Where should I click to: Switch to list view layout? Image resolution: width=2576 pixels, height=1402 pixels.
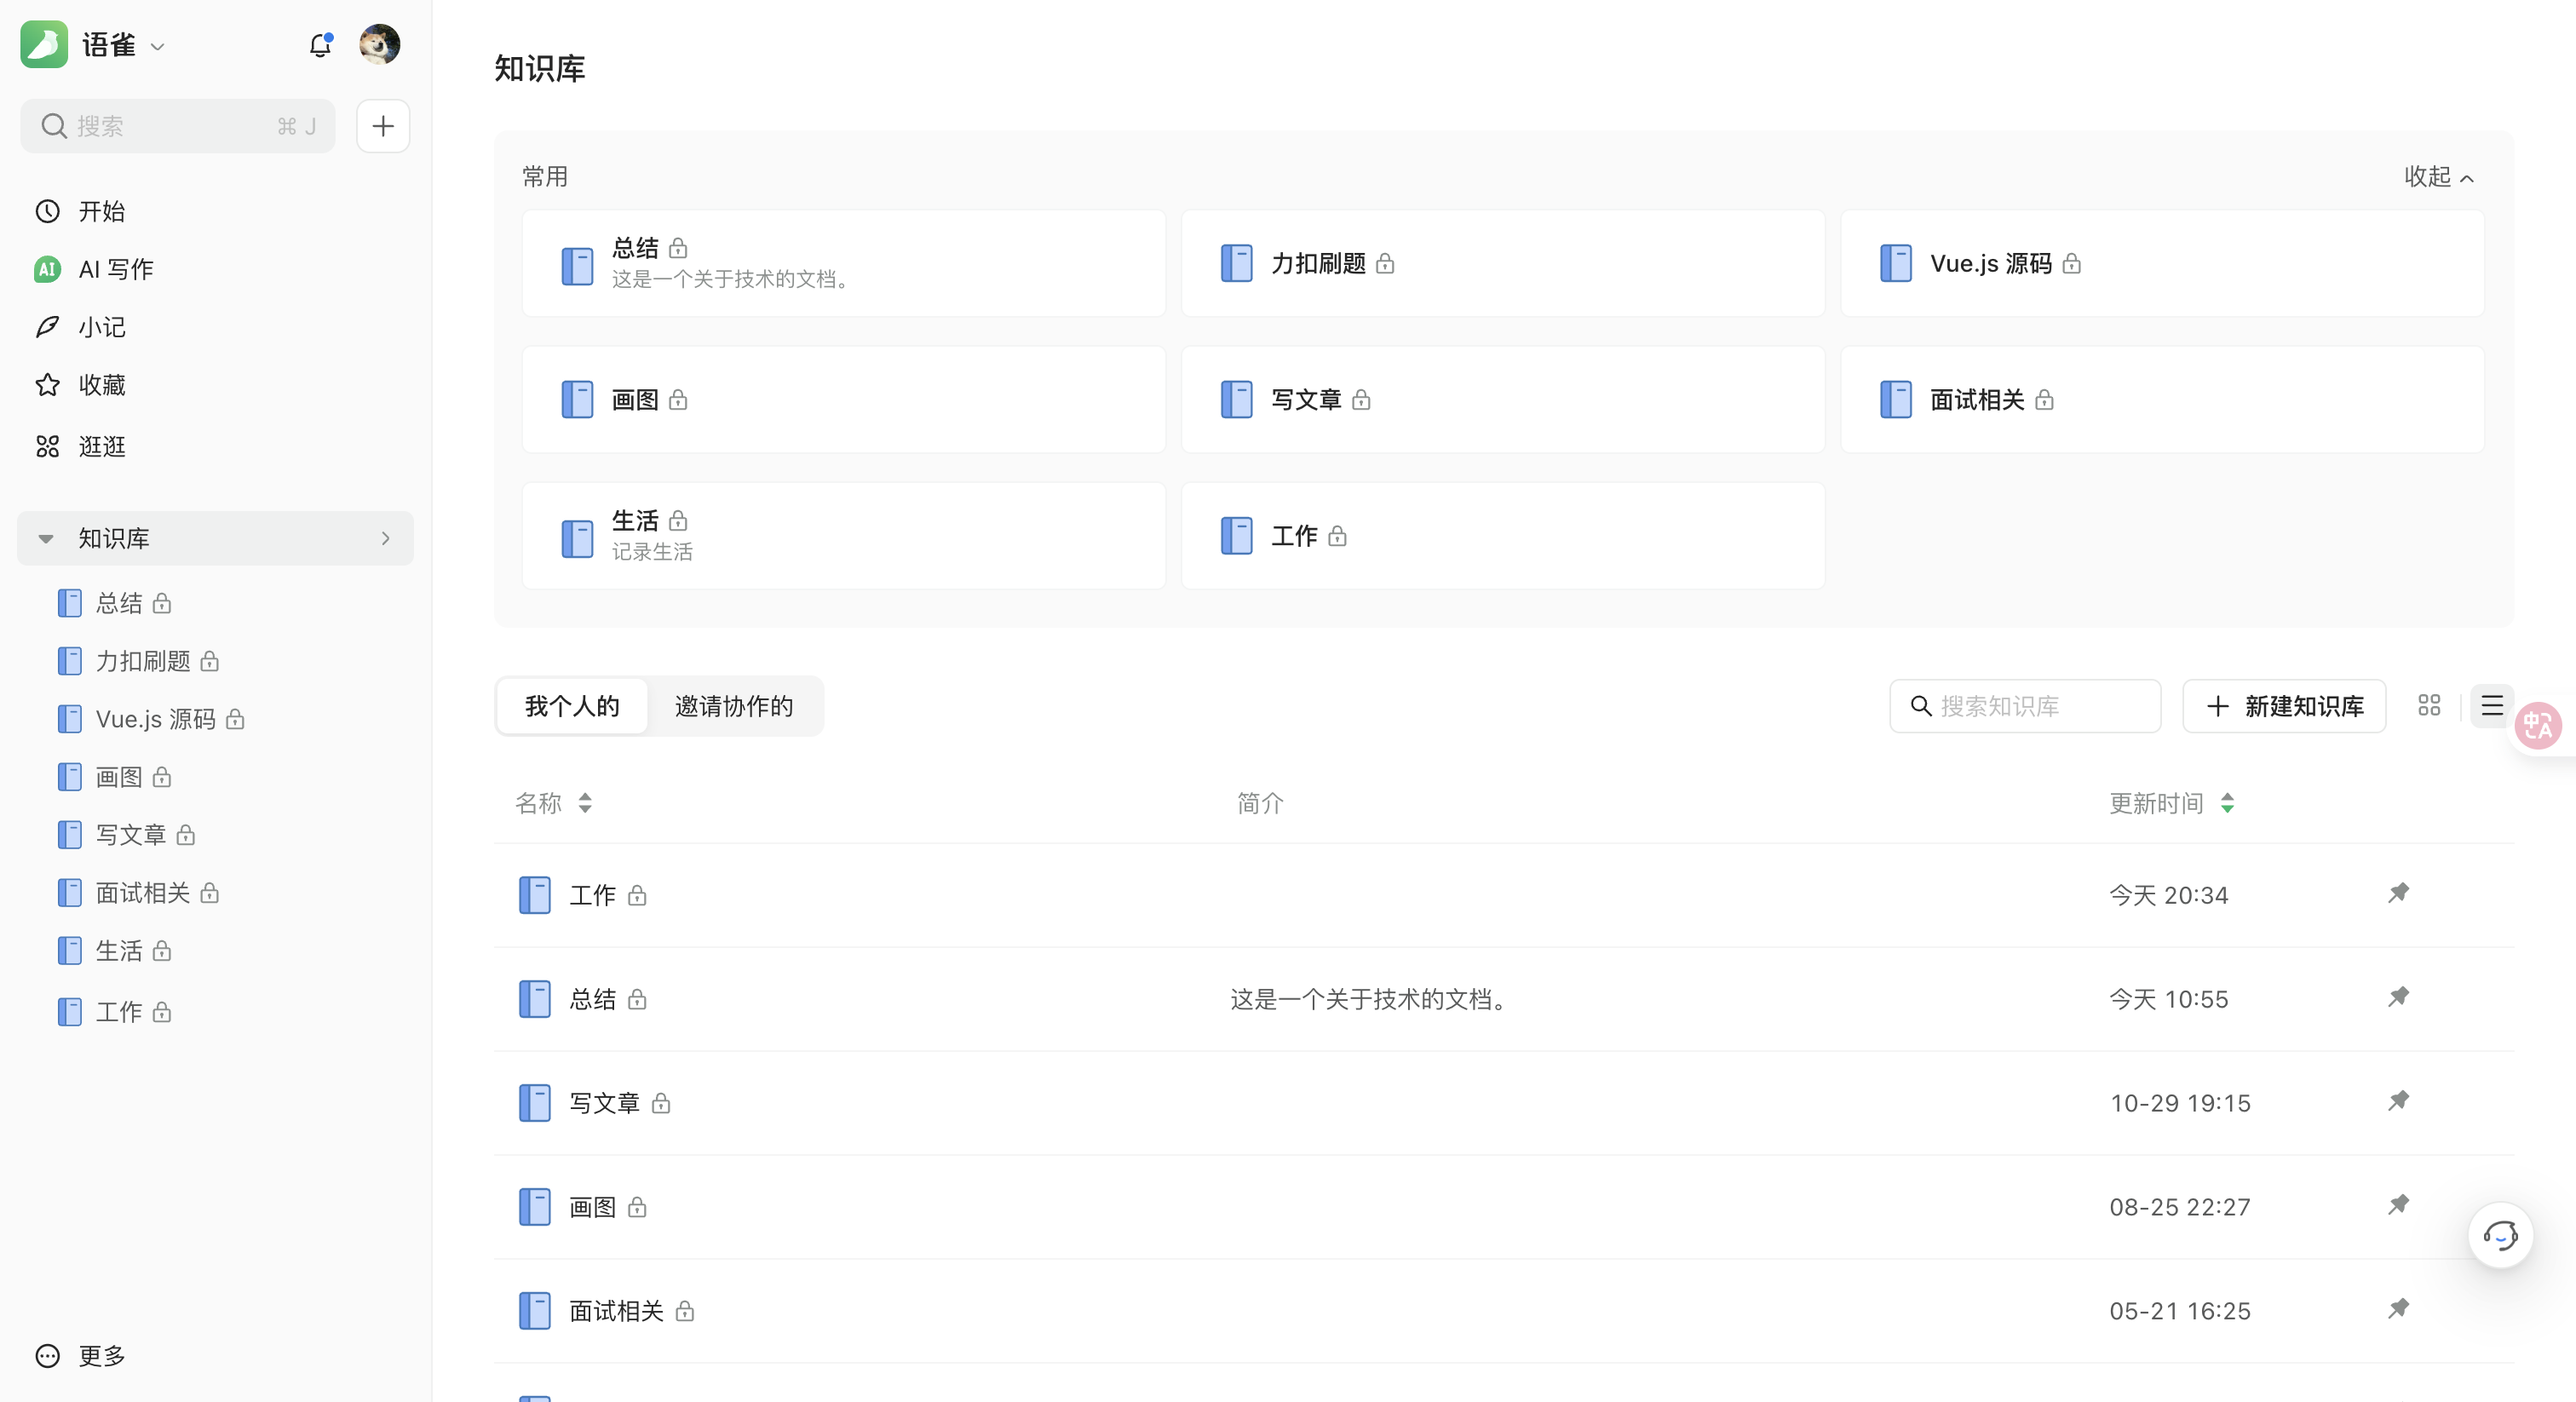(x=2491, y=706)
